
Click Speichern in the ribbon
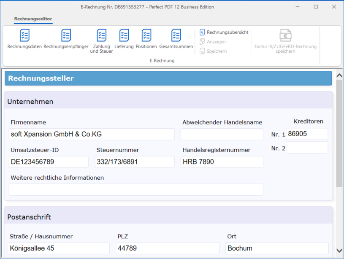coord(214,51)
